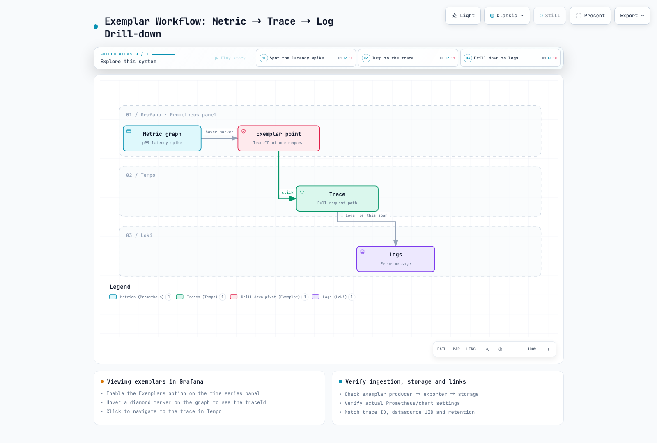
Task: Click Play story button
Action: [x=230, y=58]
